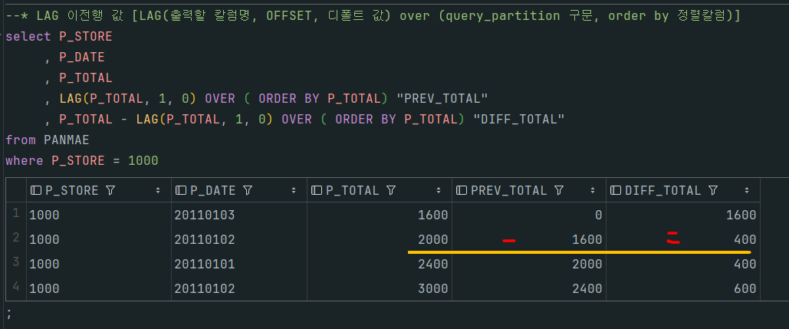Select row number 2 in result grid
Screen dimensions: 789x329
coord(16,239)
